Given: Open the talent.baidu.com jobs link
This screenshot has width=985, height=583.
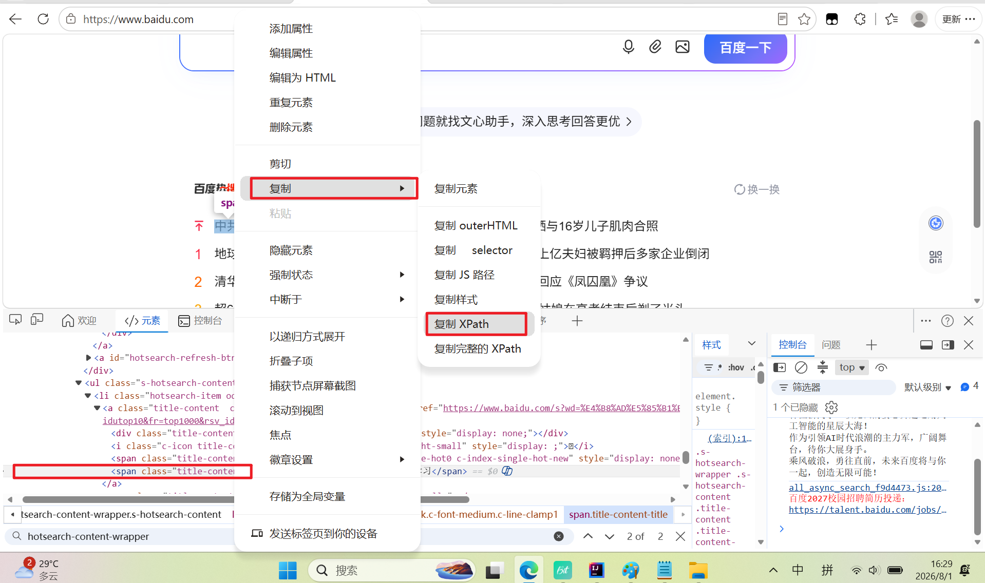Looking at the screenshot, I should (x=867, y=510).
